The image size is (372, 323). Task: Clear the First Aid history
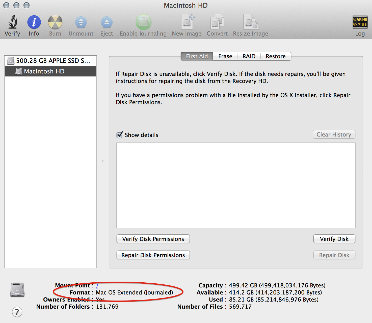(x=334, y=134)
